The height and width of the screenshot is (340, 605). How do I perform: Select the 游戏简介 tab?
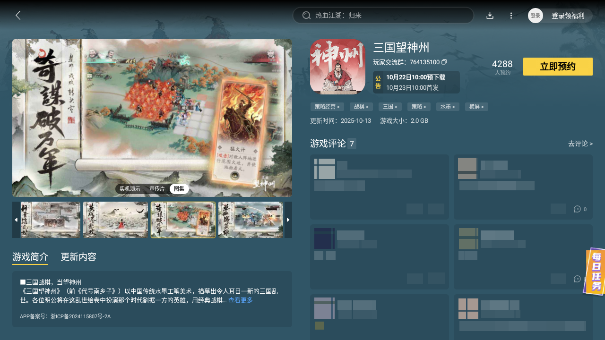30,257
